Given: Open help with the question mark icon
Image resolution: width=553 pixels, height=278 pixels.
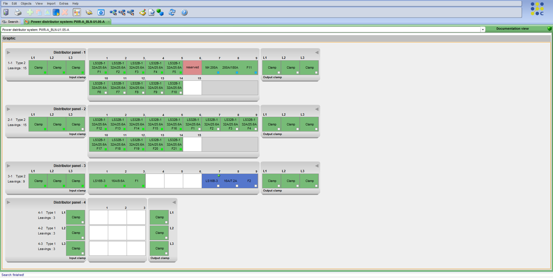Looking at the screenshot, I should coord(184,12).
